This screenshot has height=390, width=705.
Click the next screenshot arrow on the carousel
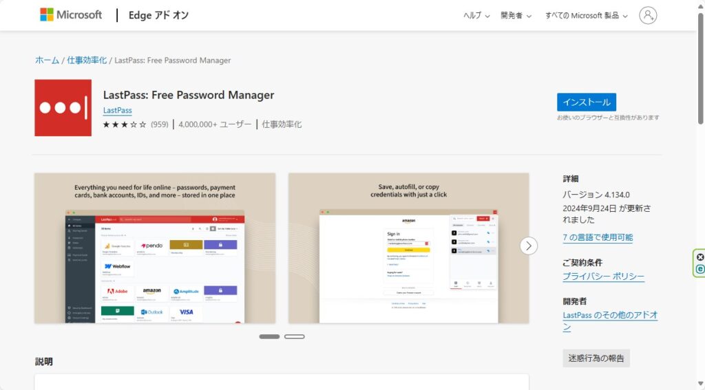coord(528,246)
